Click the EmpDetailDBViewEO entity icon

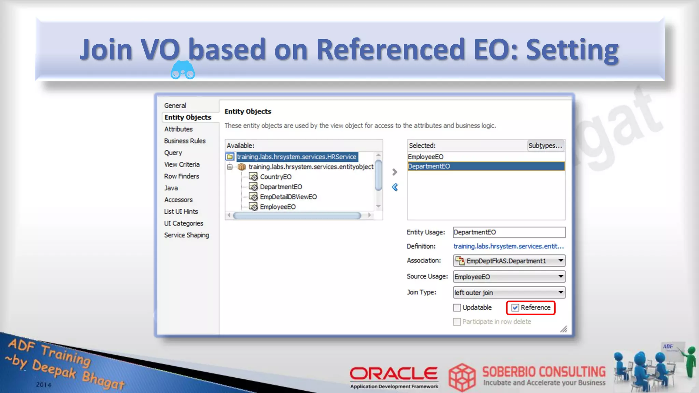(253, 197)
